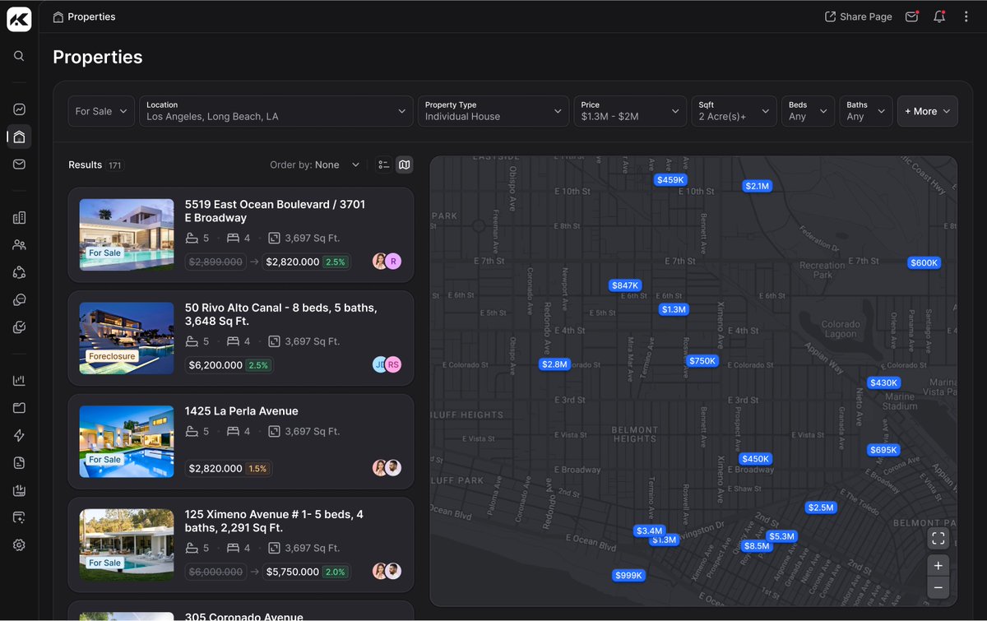Zoom in the map with plus button
Screen dimensions: 987x621
(938, 566)
